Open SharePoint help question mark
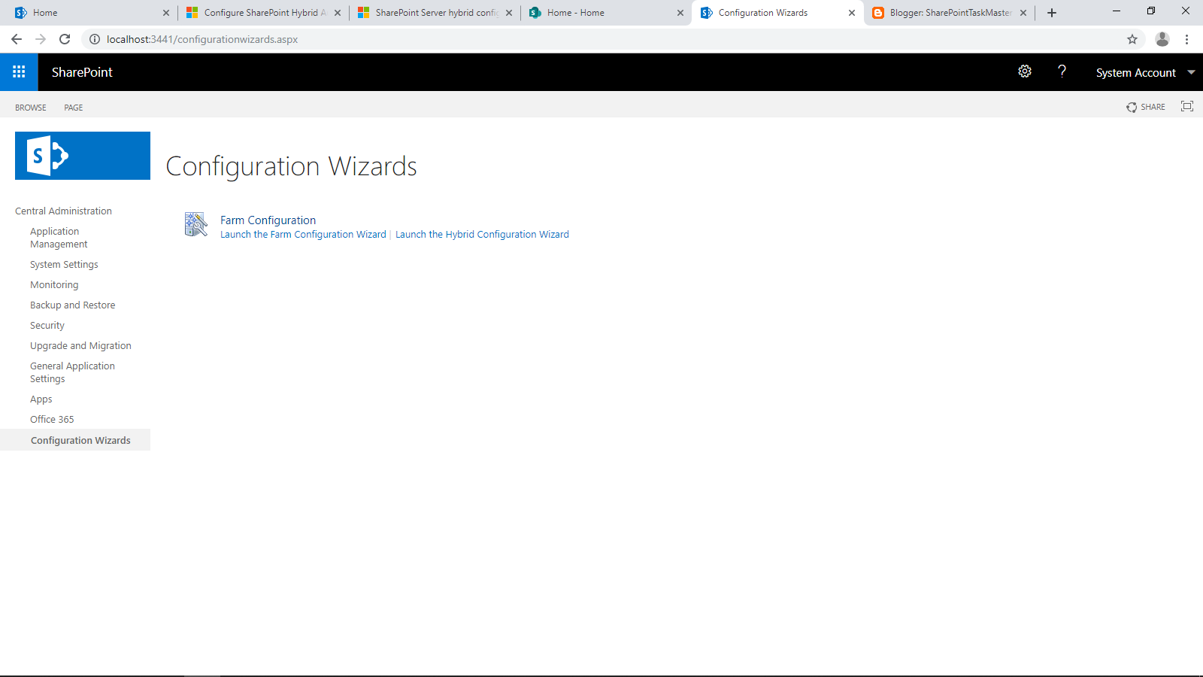This screenshot has height=677, width=1203. [x=1062, y=71]
